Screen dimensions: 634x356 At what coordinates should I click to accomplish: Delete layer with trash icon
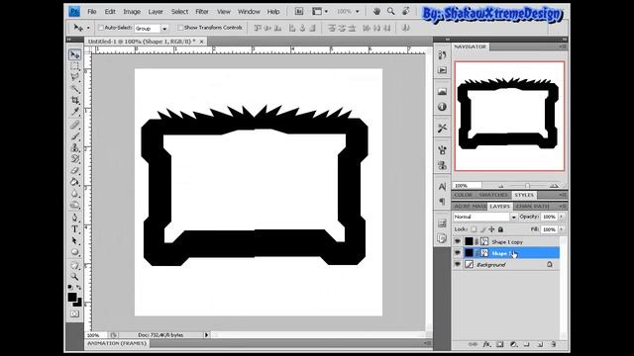coord(553,344)
